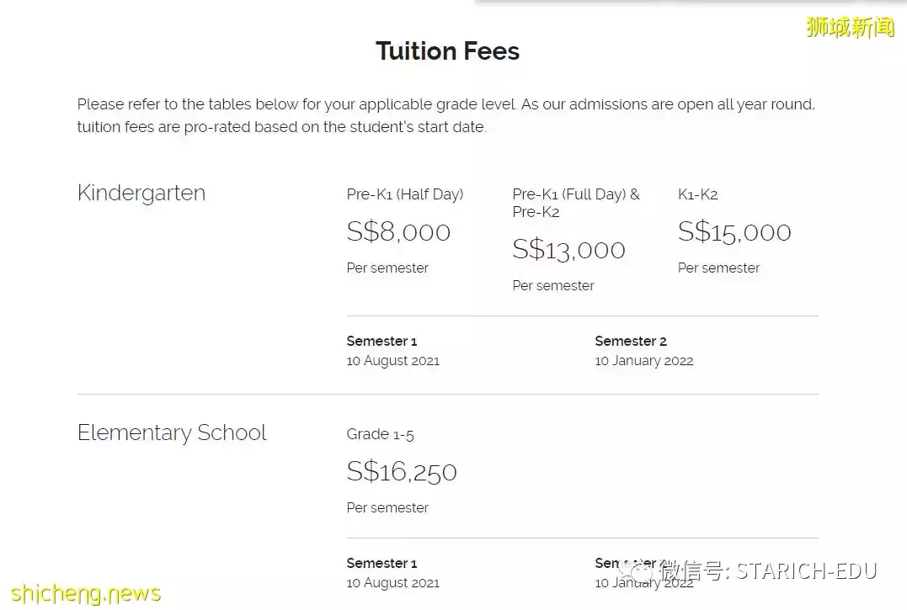Select the S$16,250 fee amount
Image resolution: width=907 pixels, height=610 pixels.
tap(402, 471)
